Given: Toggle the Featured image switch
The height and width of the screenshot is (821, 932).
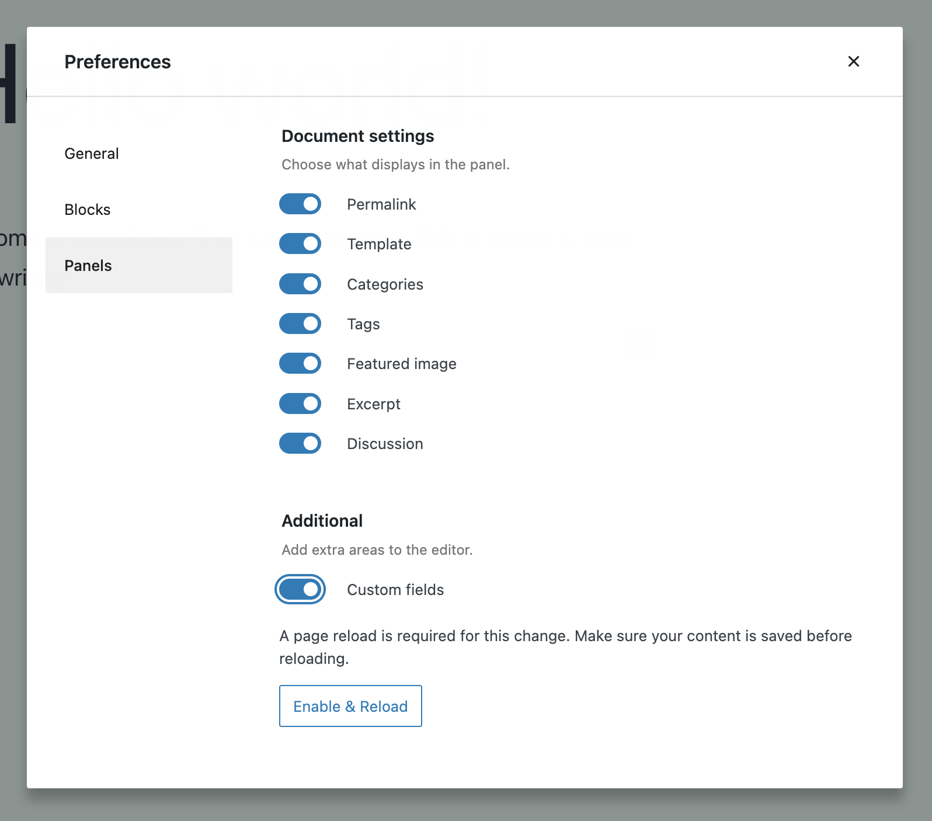Looking at the screenshot, I should point(300,364).
